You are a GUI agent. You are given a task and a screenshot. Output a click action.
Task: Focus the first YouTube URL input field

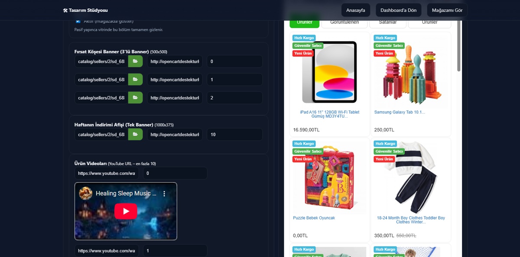click(x=107, y=173)
